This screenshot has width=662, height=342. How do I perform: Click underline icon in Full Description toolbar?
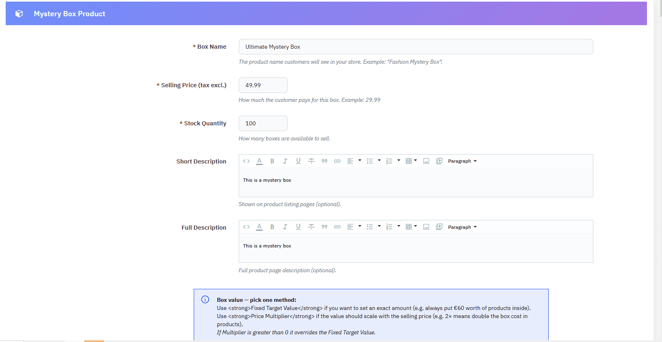tap(298, 227)
